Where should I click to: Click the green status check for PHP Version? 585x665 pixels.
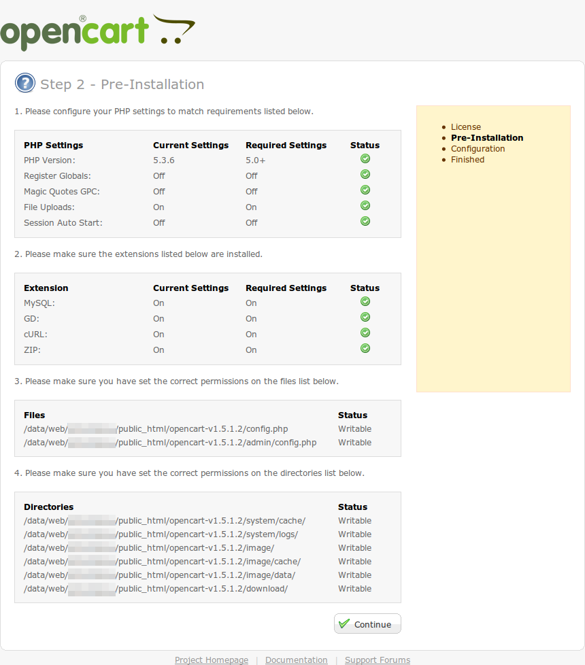(x=365, y=158)
